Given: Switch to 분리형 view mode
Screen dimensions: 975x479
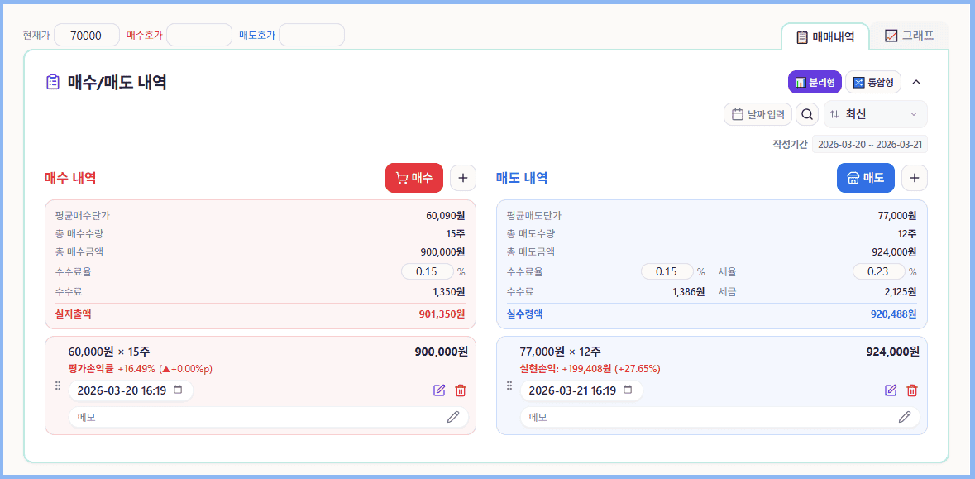Looking at the screenshot, I should pos(814,82).
